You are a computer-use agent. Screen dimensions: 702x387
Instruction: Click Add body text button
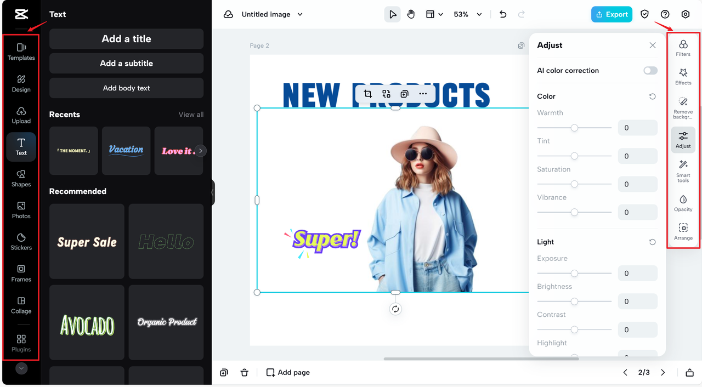coord(126,88)
